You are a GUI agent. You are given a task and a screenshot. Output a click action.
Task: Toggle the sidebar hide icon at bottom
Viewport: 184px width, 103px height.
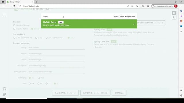[181, 90]
